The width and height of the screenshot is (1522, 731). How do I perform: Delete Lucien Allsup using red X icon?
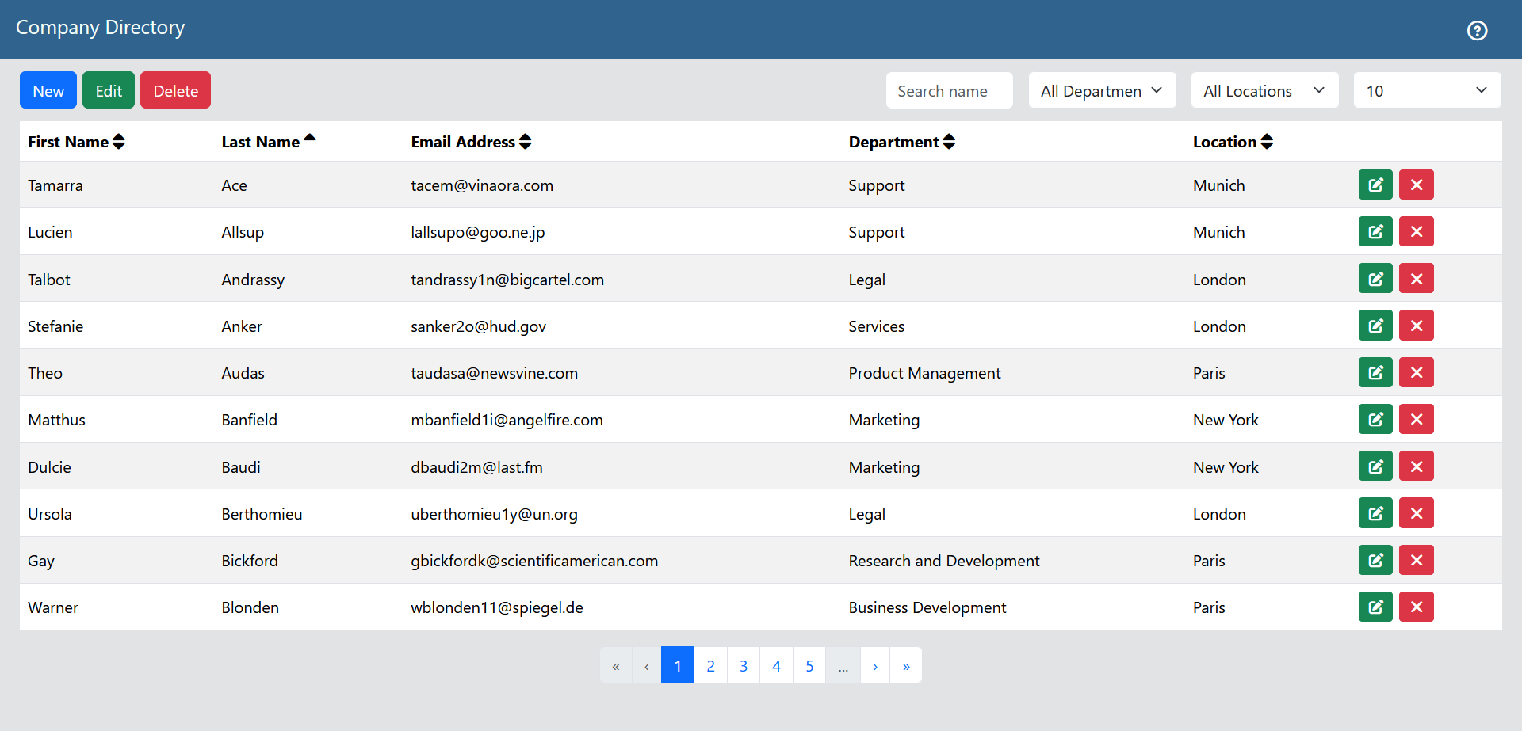(x=1416, y=231)
